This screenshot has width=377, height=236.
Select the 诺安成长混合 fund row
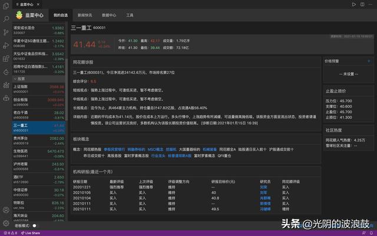(x=39, y=30)
